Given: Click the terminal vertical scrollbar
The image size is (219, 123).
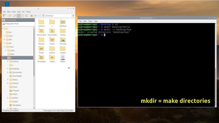Looking at the screenshot, I should pos(216,87).
